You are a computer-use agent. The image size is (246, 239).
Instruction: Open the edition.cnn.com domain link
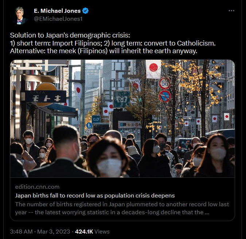(37, 187)
